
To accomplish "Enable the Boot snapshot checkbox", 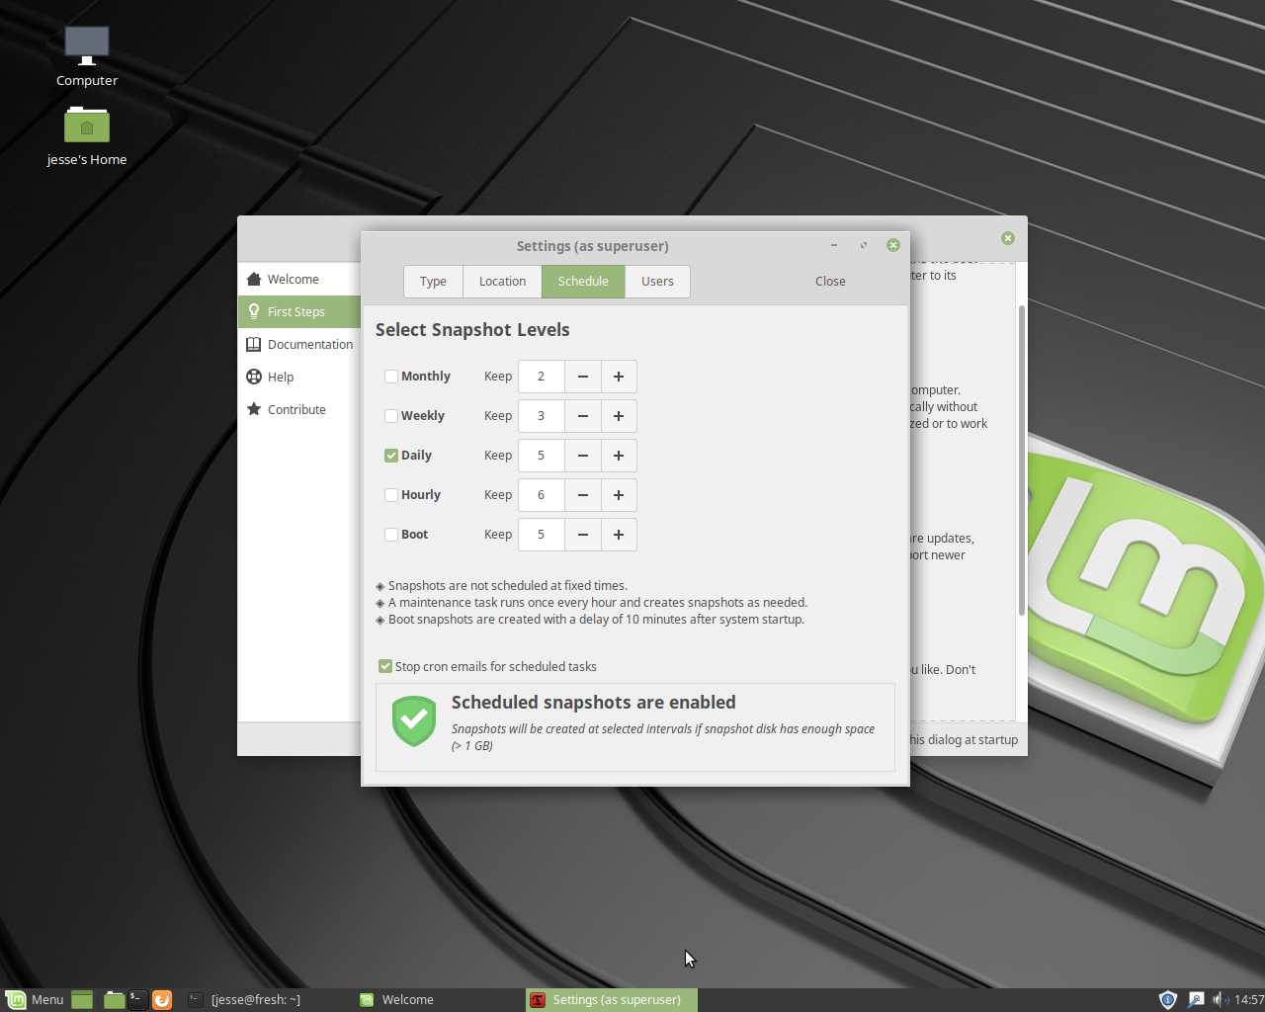I will (x=391, y=535).
